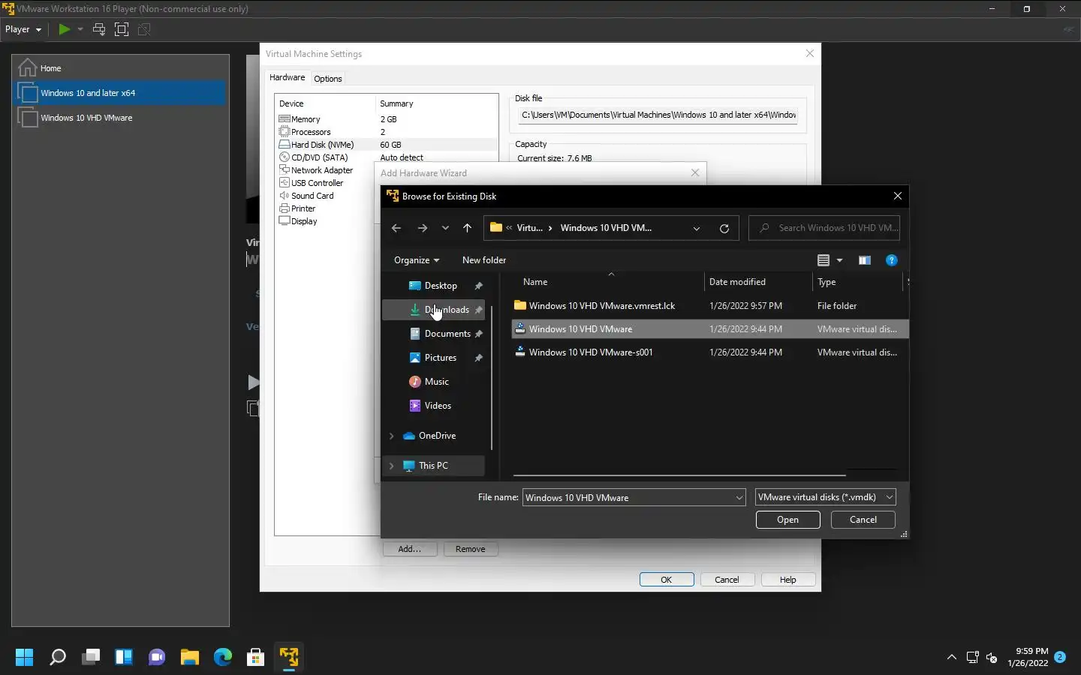Image resolution: width=1081 pixels, height=675 pixels.
Task: Expand address bar path history dropdown
Action: click(x=697, y=228)
